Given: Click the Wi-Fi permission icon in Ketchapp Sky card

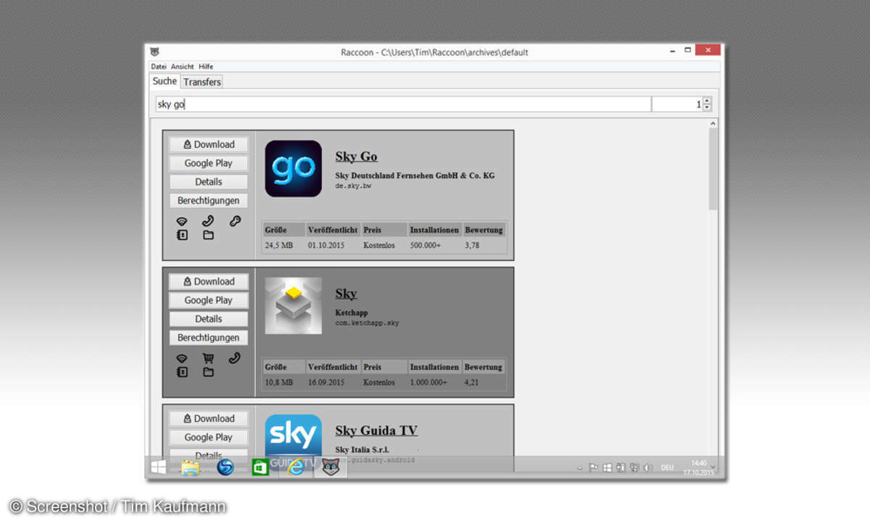Looking at the screenshot, I should [x=182, y=358].
